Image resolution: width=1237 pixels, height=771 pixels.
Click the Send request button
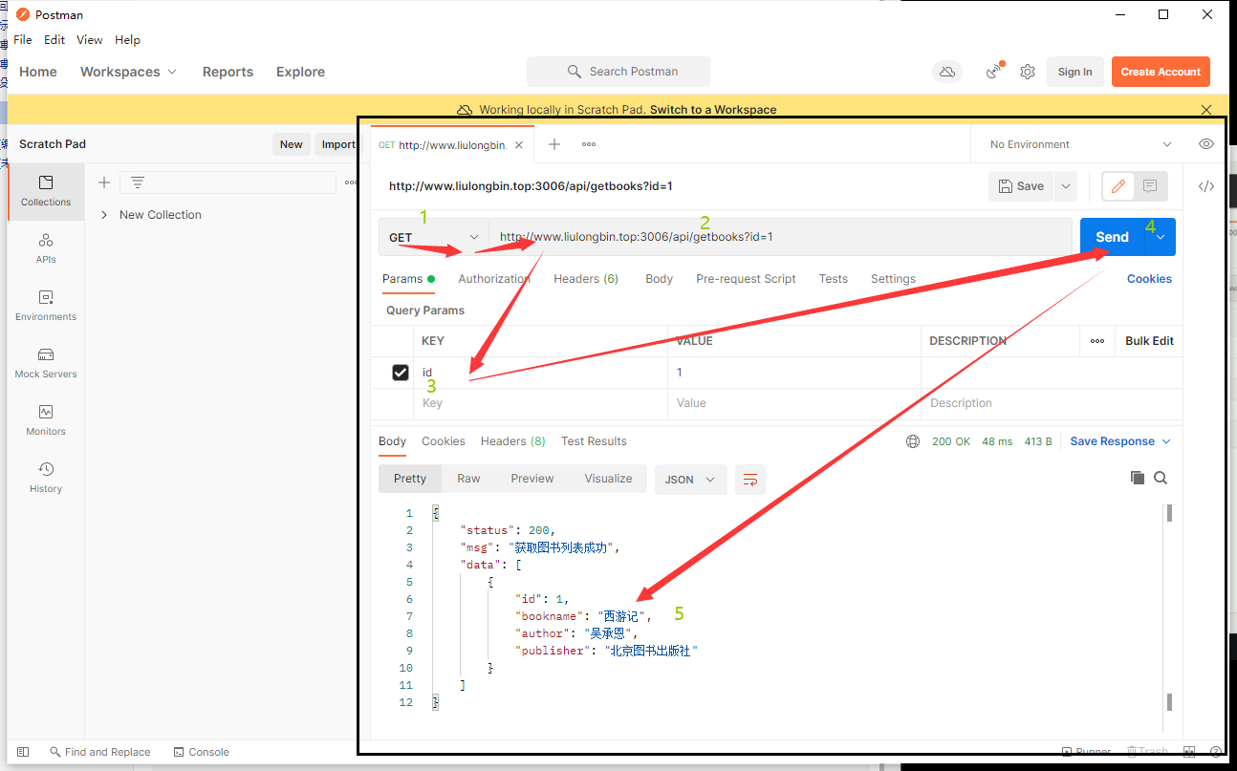point(1113,237)
